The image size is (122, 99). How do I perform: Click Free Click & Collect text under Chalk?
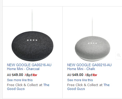pyautogui.click(x=85, y=85)
